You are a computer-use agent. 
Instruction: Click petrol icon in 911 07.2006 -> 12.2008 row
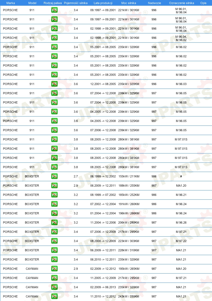click(x=54, y=130)
